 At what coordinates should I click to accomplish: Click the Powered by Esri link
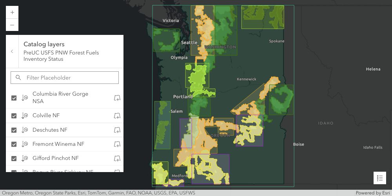click(372, 193)
